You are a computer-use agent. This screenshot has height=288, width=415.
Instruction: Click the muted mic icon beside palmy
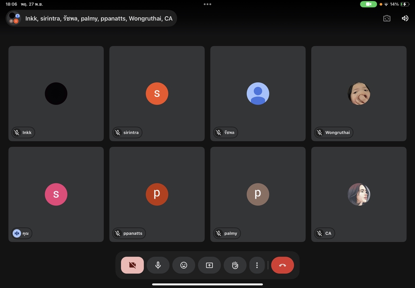[219, 233]
